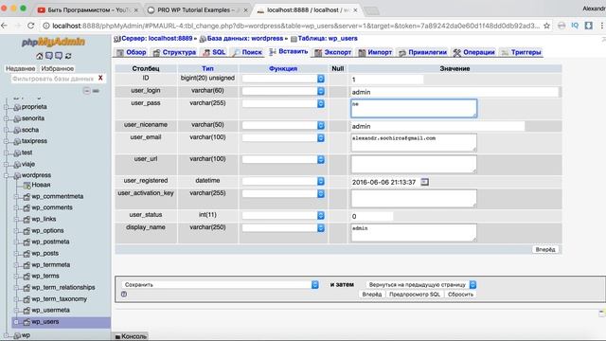Select the Вставить tab
This screenshot has width=606, height=341.
click(289, 51)
